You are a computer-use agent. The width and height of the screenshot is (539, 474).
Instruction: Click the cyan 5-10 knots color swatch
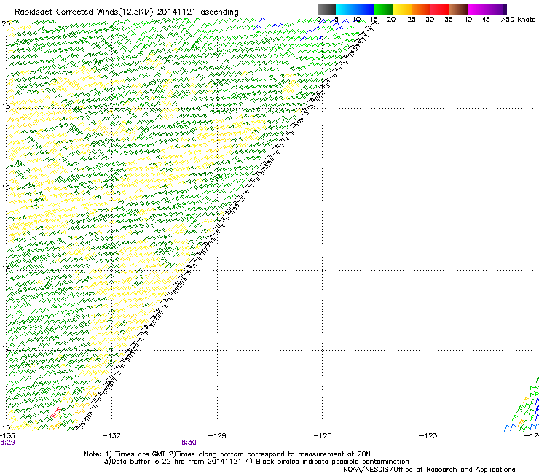tap(345, 9)
